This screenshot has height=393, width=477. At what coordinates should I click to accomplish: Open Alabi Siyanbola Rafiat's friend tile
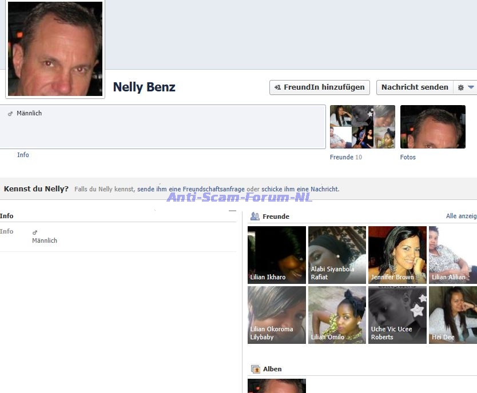[337, 255]
